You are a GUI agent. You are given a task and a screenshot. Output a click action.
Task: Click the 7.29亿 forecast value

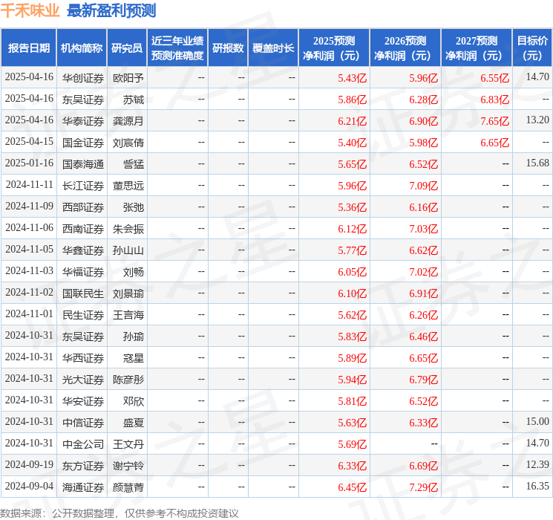423,487
